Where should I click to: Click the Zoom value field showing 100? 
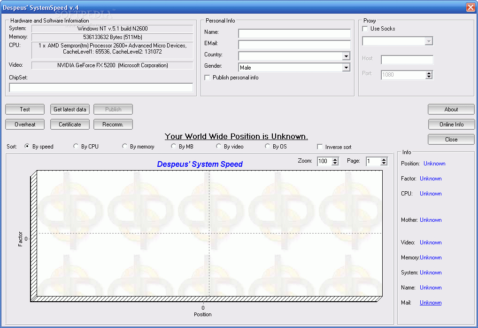pyautogui.click(x=324, y=161)
